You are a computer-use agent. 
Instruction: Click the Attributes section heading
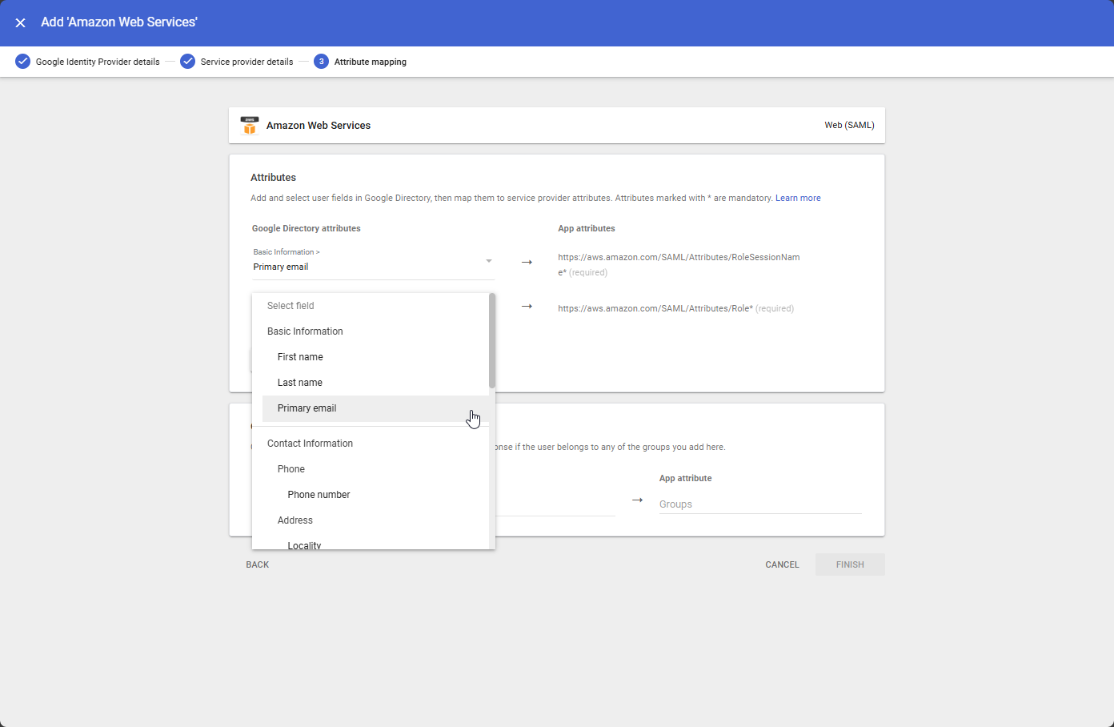click(x=273, y=178)
